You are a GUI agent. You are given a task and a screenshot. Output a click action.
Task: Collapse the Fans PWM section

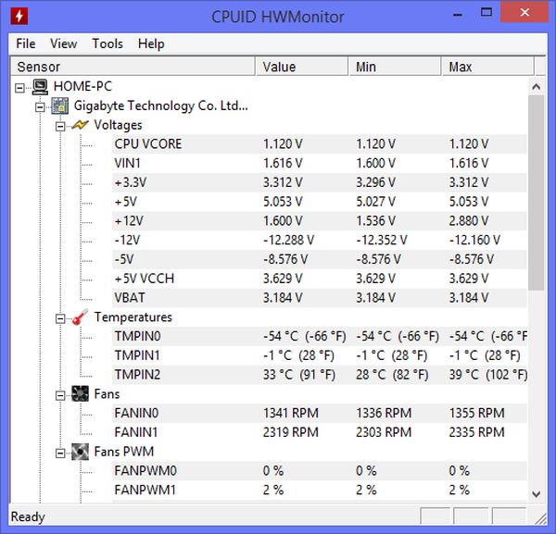point(60,453)
